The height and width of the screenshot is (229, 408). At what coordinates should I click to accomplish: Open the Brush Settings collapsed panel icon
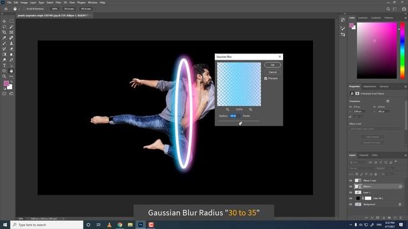click(x=343, y=29)
